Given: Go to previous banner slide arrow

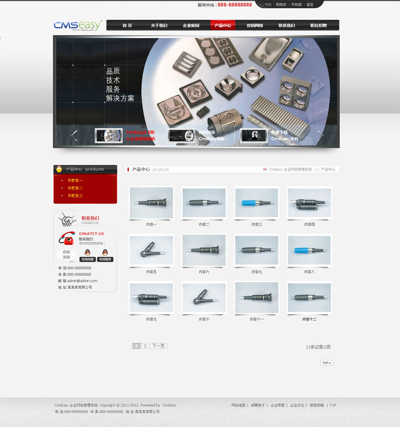Looking at the screenshot, I should coord(74,136).
